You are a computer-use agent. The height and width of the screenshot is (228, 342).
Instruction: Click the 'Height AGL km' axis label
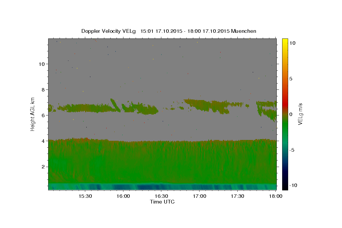(x=33, y=114)
